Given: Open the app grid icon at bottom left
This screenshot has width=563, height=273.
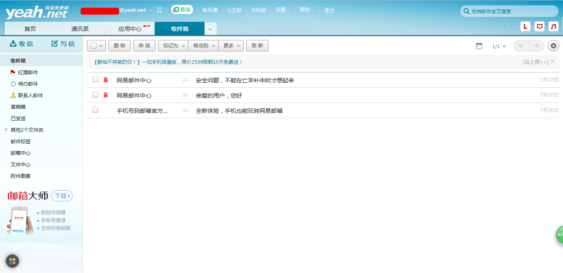Looking at the screenshot, I should coord(12,261).
